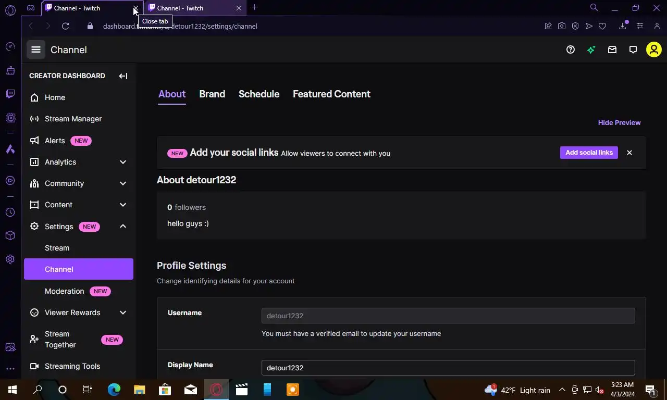Switch to the Schedule tab
This screenshot has height=400, width=667.
pos(259,94)
